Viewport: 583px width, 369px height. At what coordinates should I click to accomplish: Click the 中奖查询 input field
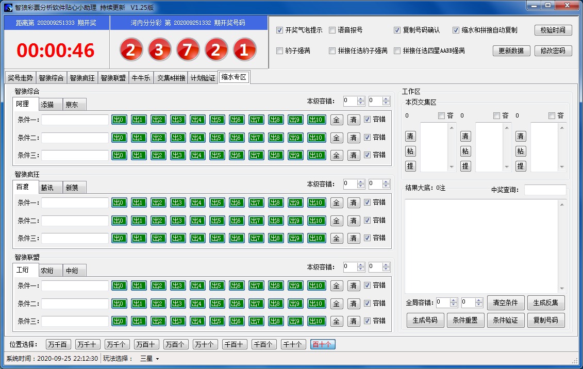pyautogui.click(x=545, y=190)
